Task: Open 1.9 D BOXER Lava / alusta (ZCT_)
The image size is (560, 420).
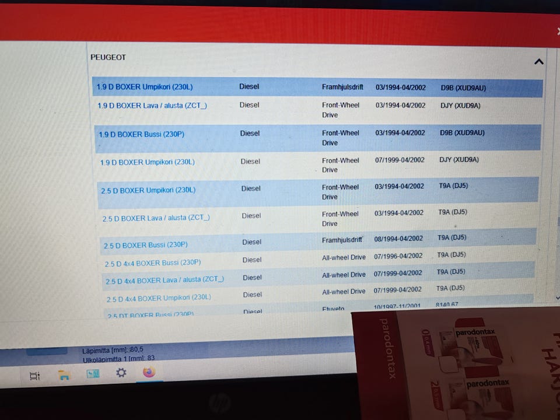Action: (x=152, y=106)
